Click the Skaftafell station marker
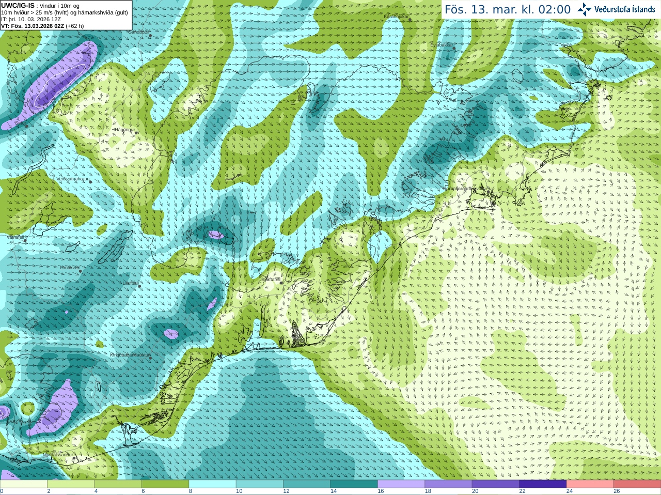Viewport: 661px width, 495px height. (280, 283)
